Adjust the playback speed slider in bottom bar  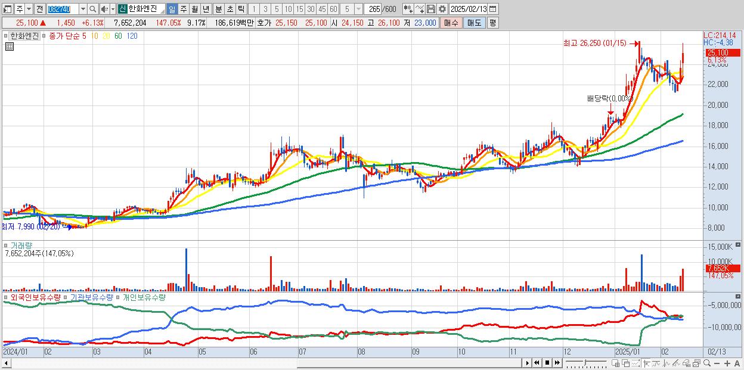586,363
